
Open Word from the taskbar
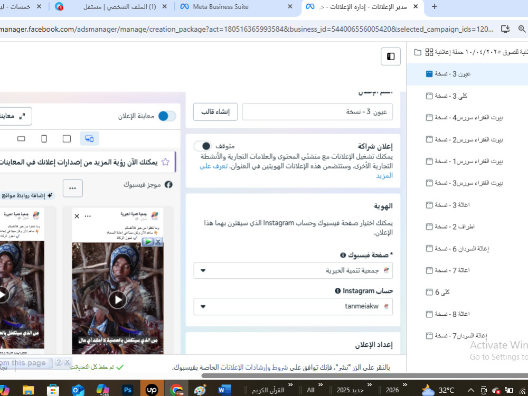tap(223, 390)
